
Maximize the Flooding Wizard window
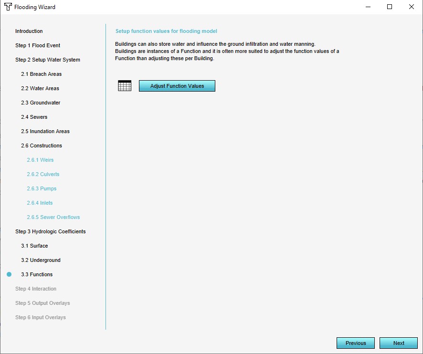(390, 7)
